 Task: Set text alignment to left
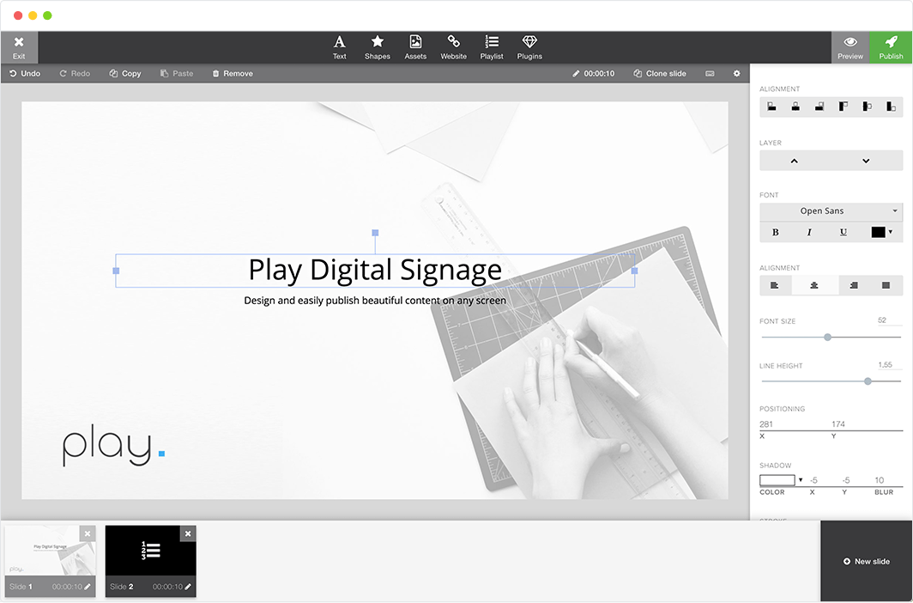point(775,285)
